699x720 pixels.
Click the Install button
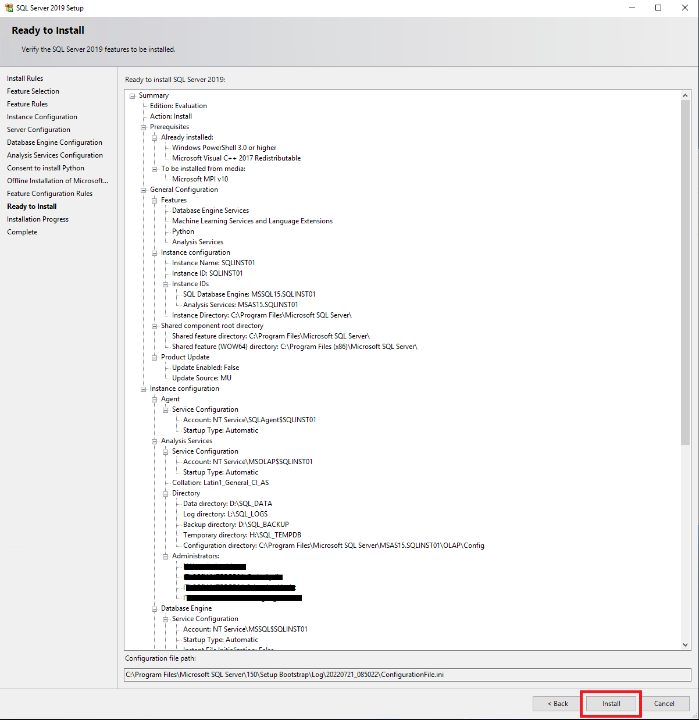[611, 704]
